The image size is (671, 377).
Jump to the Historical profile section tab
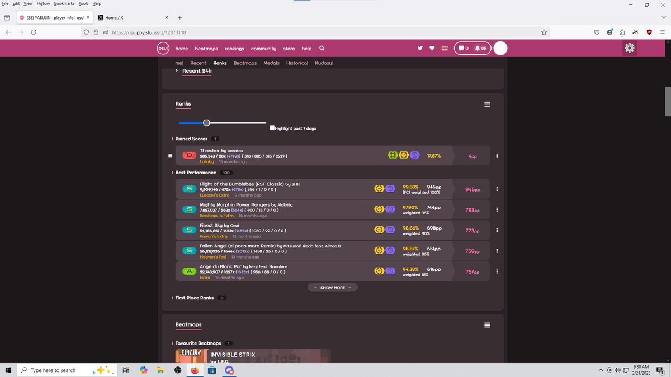297,63
